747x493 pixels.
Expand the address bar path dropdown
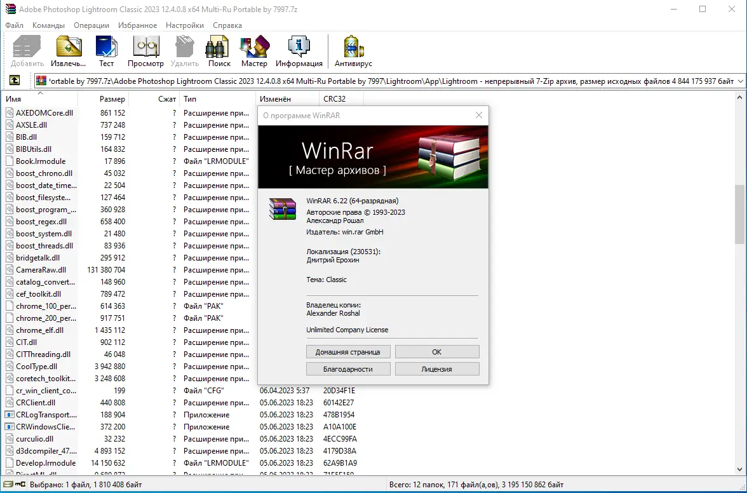741,81
